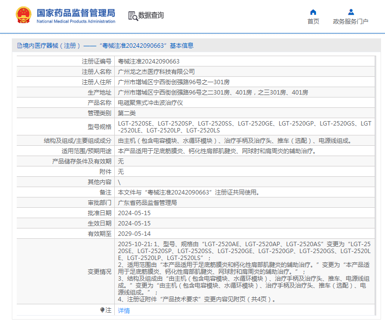Click registration number value 粤械注准20242090663
The width and height of the screenshot is (385, 324).
click(x=149, y=62)
